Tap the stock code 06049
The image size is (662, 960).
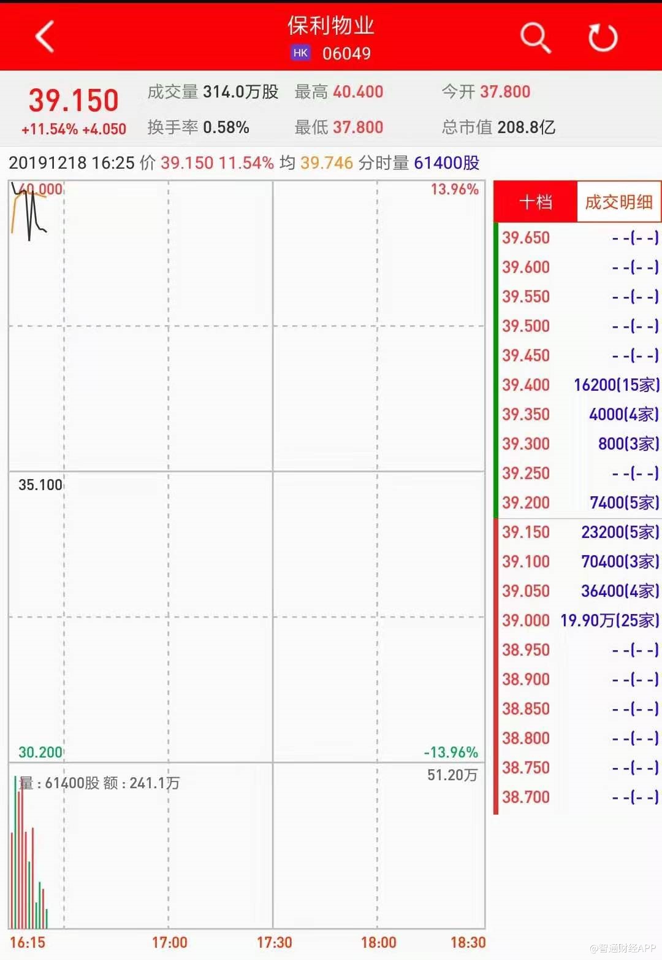(x=347, y=53)
